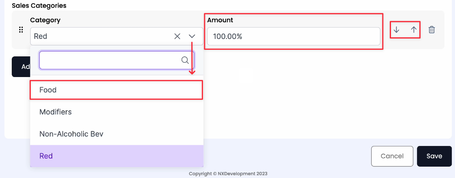Collapse the Category dropdown chevron
This screenshot has width=455, height=178.
pyautogui.click(x=192, y=36)
